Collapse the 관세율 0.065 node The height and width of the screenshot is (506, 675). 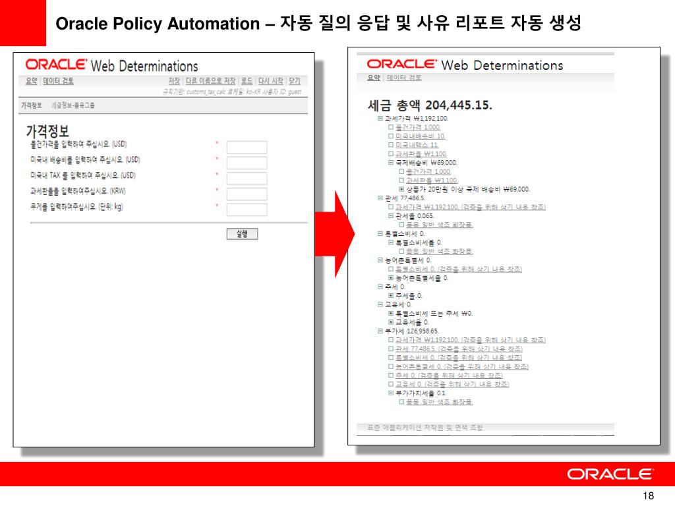[391, 215]
